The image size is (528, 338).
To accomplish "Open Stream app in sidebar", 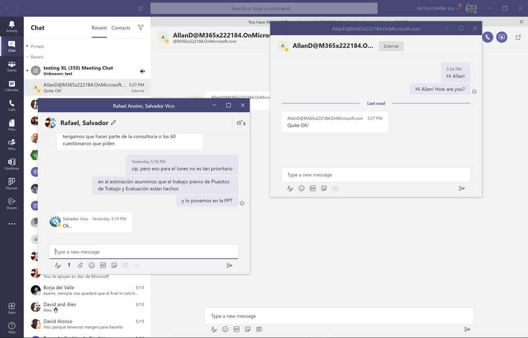I will coord(12,204).
